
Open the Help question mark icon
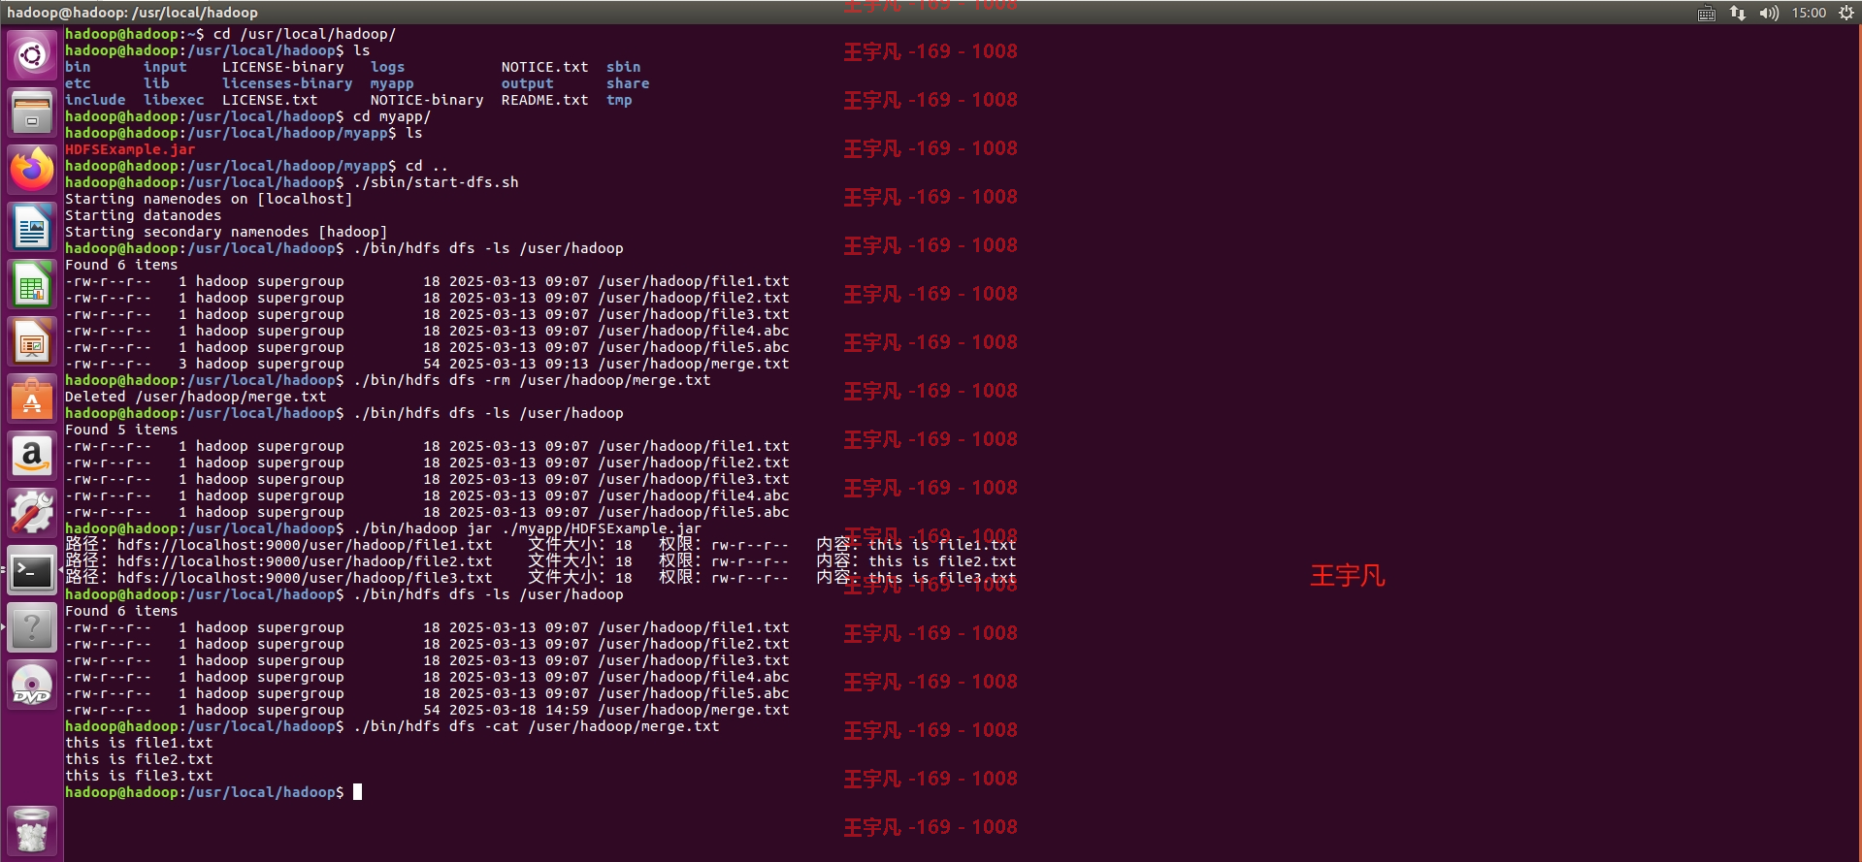[x=32, y=627]
